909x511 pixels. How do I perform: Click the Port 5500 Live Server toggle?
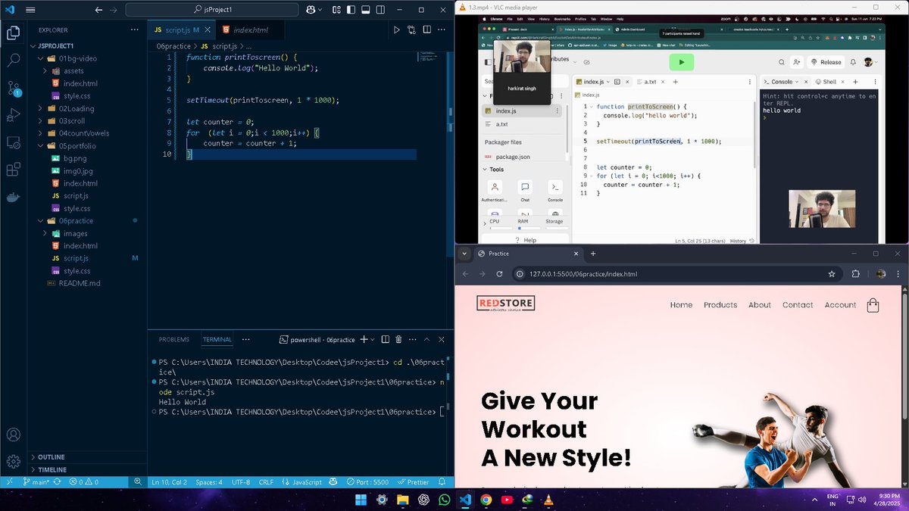coord(367,481)
